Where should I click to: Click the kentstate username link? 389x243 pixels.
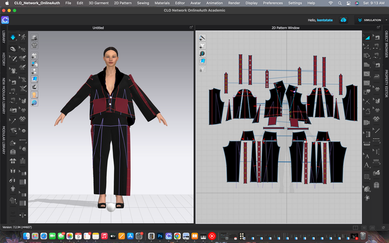coord(325,20)
